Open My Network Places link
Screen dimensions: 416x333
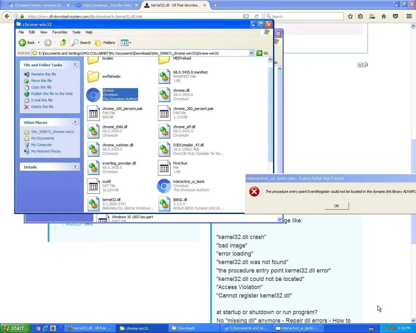click(x=46, y=151)
